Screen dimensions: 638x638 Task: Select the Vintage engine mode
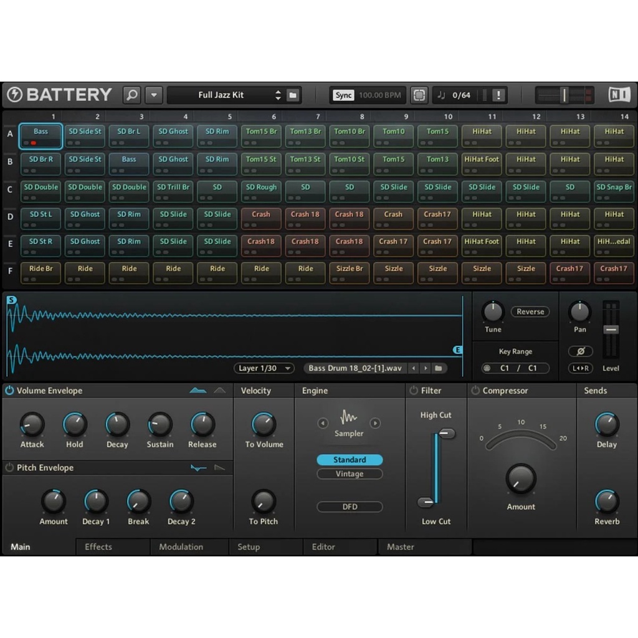[x=350, y=474]
